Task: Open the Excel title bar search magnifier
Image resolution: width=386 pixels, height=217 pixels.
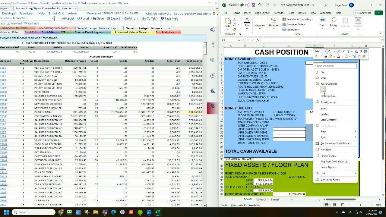Action: click(x=326, y=5)
